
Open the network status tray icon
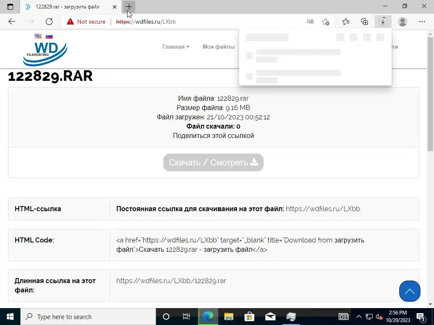(369, 317)
